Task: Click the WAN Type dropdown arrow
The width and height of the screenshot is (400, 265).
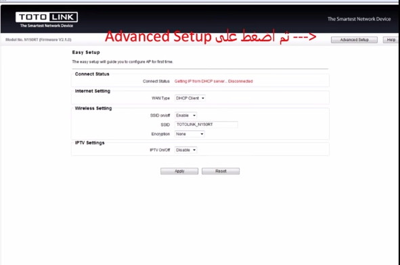Action: 203,98
